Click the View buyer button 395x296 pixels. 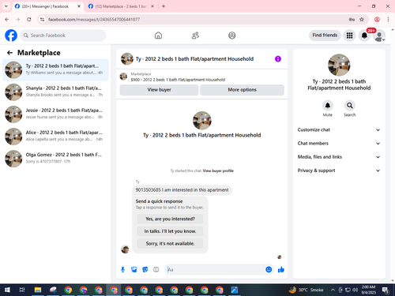click(159, 90)
